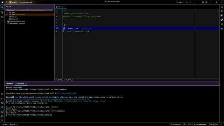The width and height of the screenshot is (224, 126).
Task: Run script via gutter arrow on line 7
Action: [58, 28]
